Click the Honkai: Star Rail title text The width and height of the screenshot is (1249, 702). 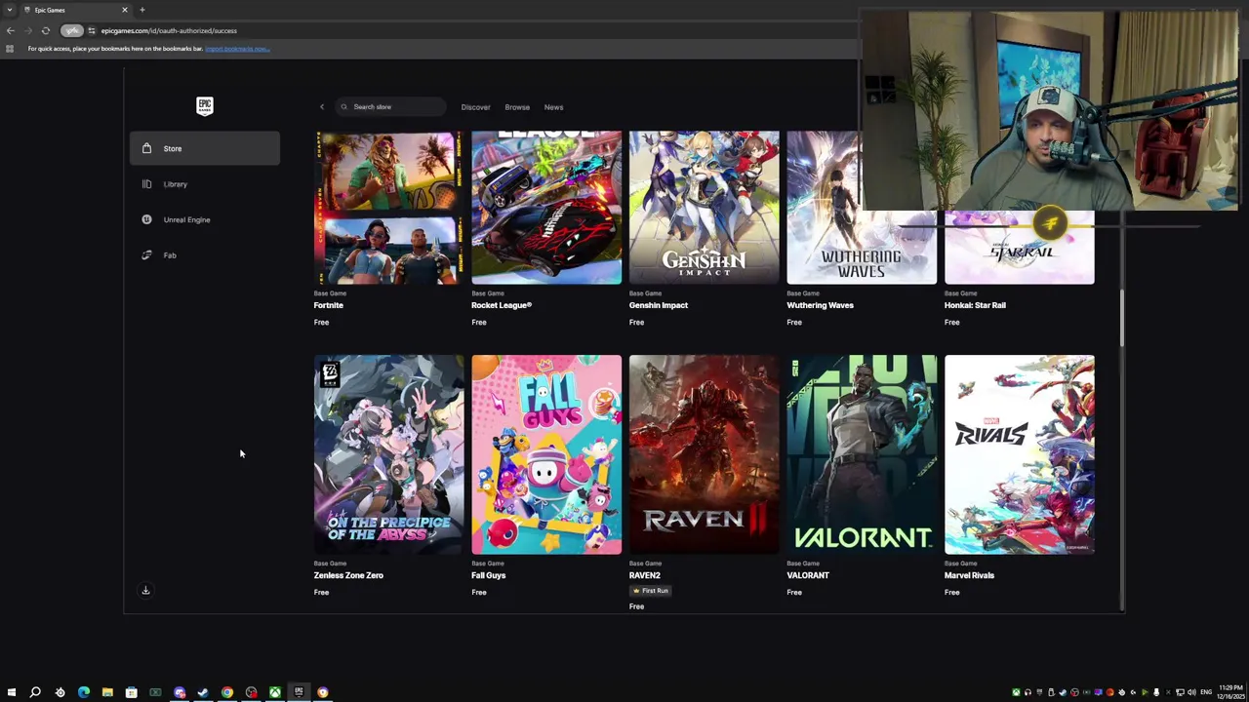point(975,305)
